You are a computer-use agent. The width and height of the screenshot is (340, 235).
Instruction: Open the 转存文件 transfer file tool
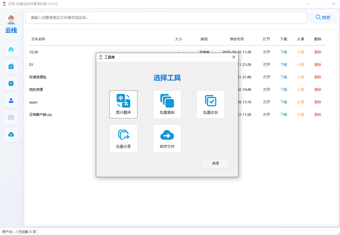click(x=167, y=138)
